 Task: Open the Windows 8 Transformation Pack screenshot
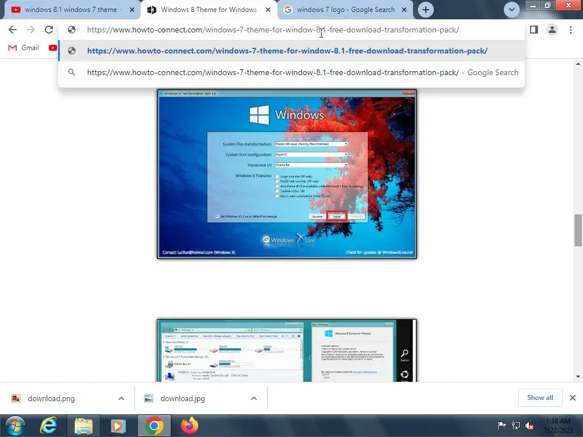coord(287,174)
